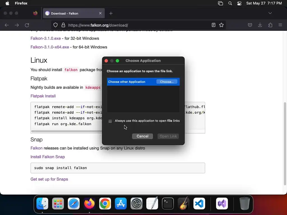Click the URL address bar
Viewport: 287px width, 215px height.
138,25
